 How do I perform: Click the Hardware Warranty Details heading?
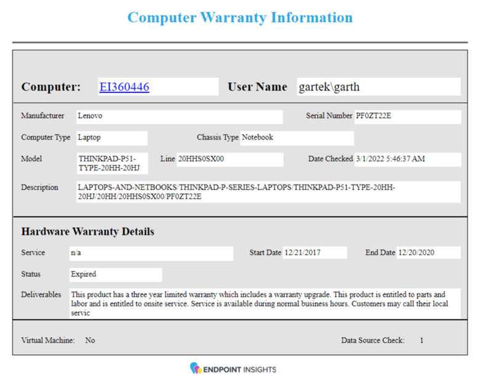87,232
